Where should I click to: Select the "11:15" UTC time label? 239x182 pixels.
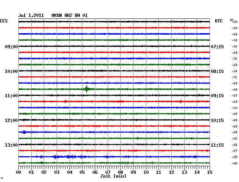[217, 145]
